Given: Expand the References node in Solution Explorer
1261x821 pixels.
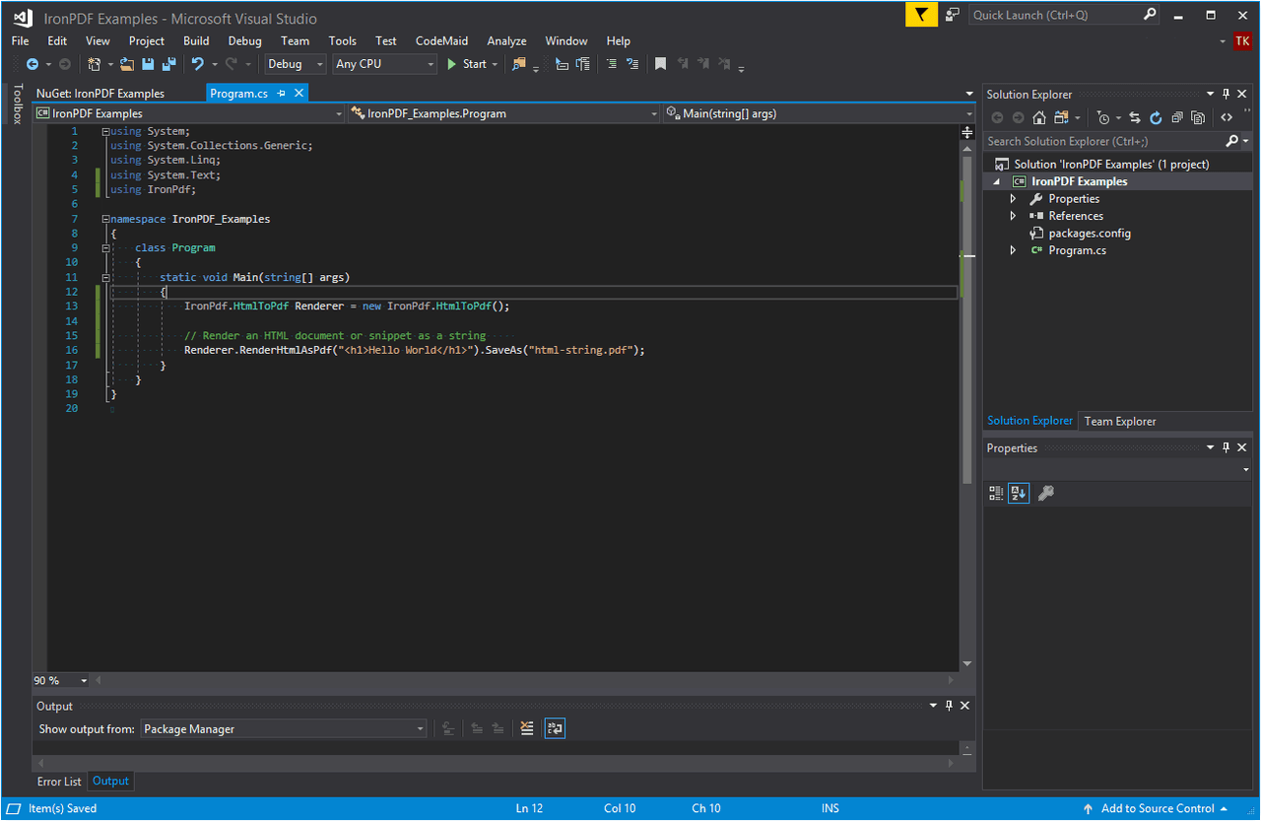Looking at the screenshot, I should click(x=1013, y=216).
